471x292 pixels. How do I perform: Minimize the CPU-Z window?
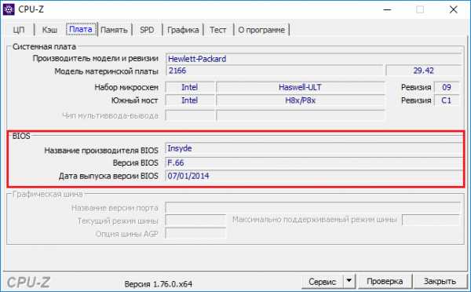(x=388, y=9)
